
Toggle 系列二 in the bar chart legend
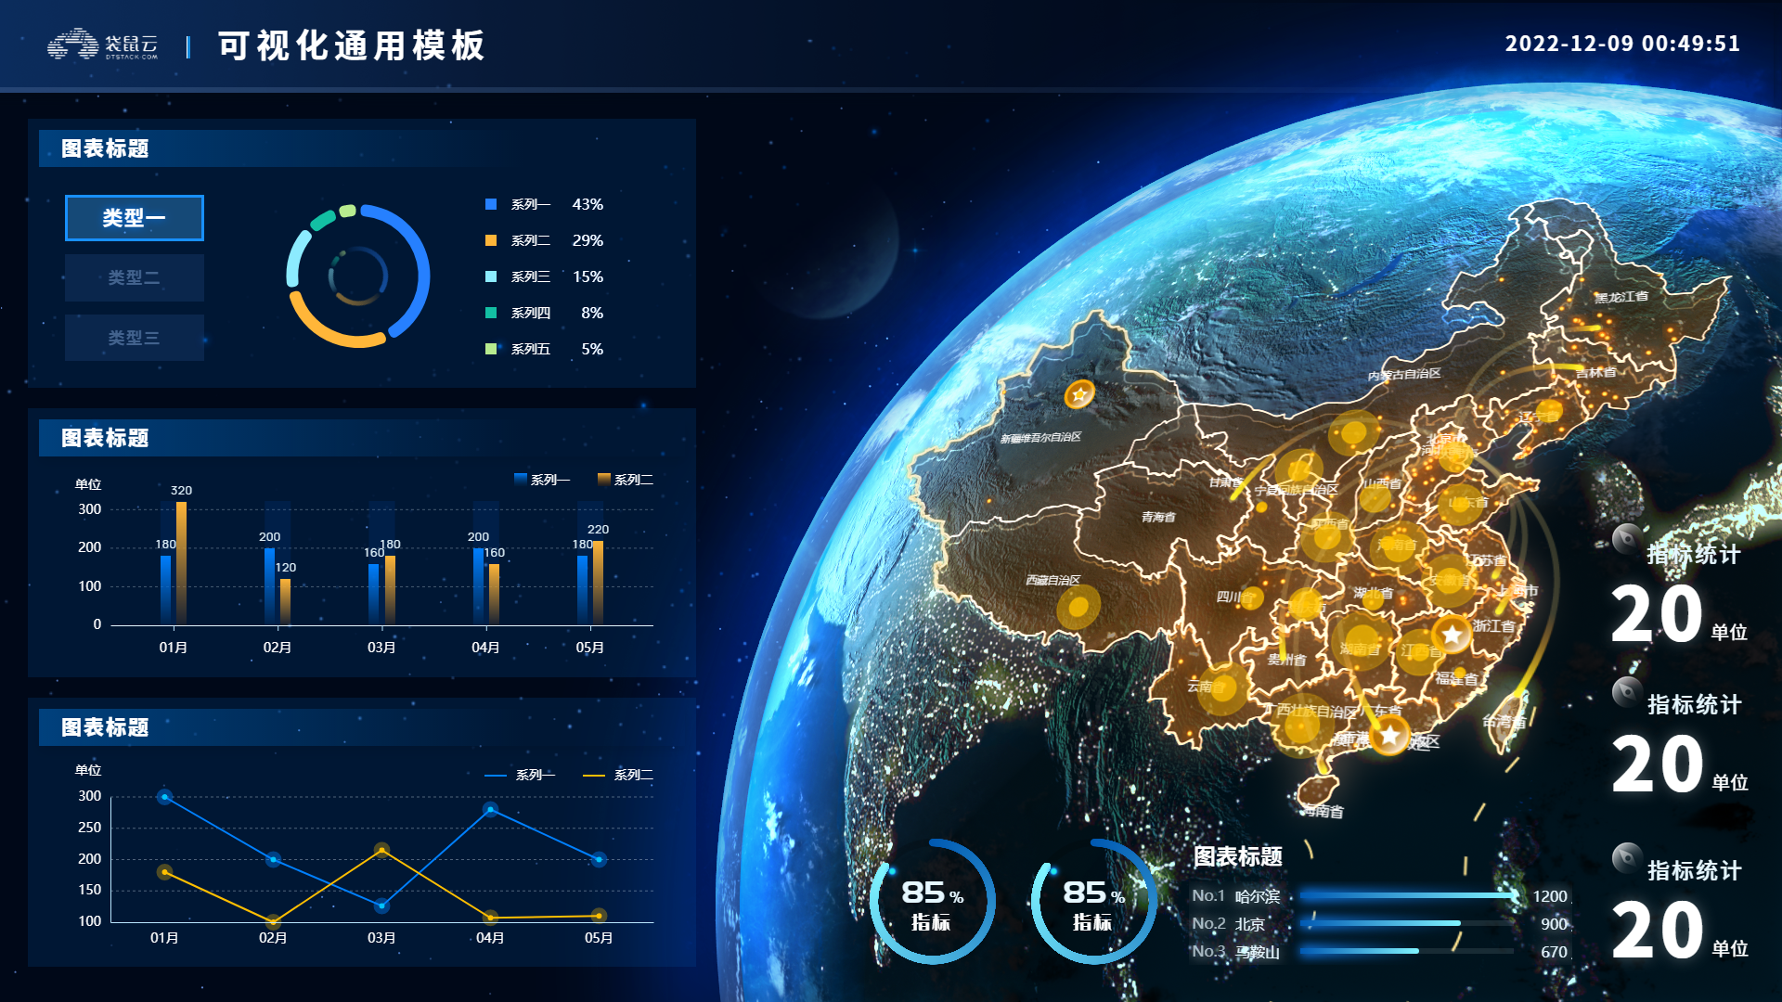coord(626,480)
